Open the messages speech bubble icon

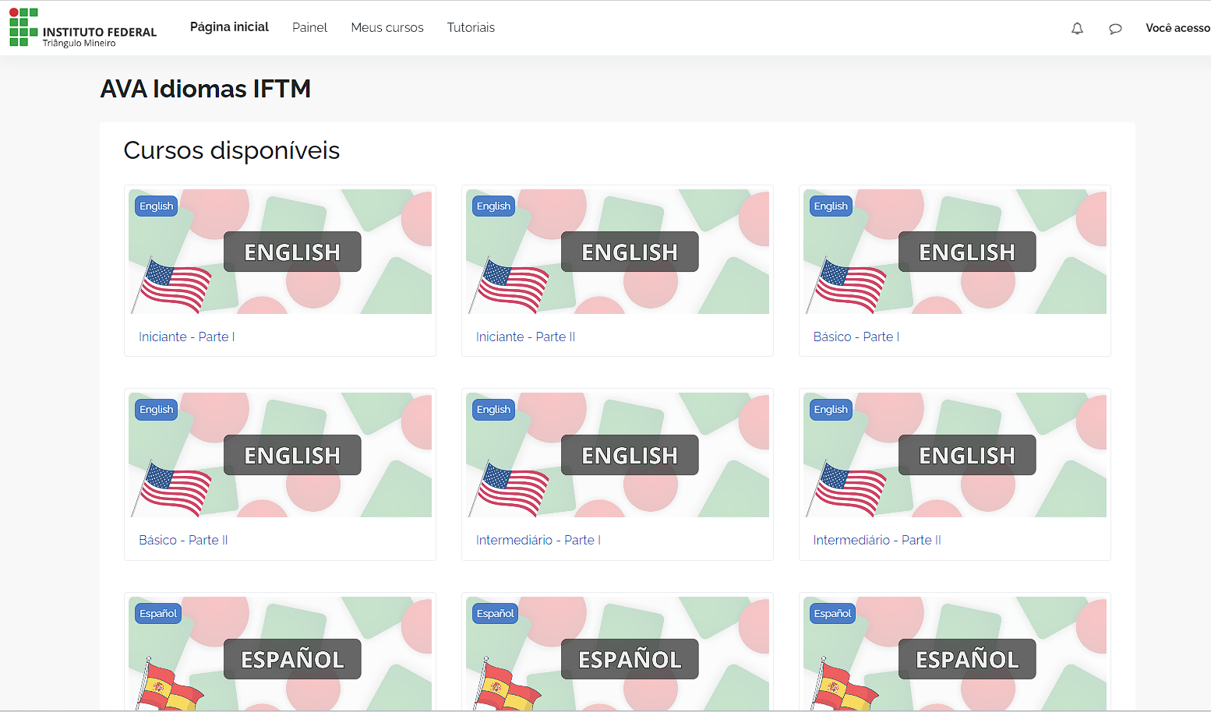[x=1115, y=29]
